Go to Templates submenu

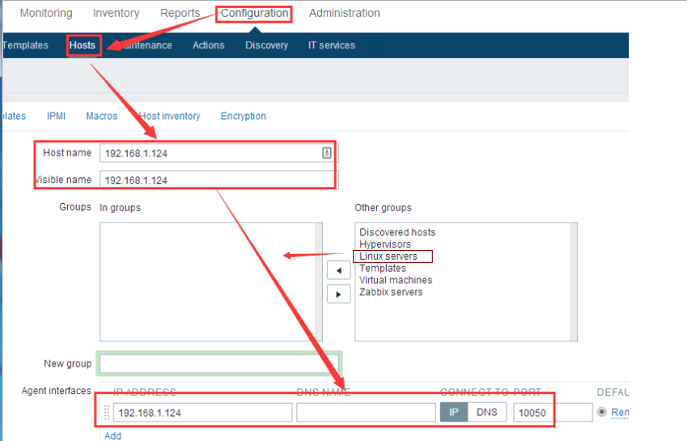(x=25, y=45)
